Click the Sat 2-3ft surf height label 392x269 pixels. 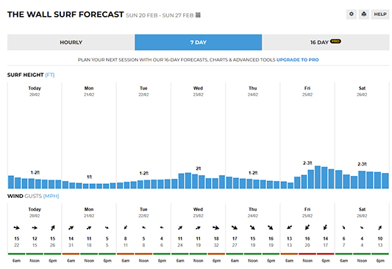[x=362, y=164]
